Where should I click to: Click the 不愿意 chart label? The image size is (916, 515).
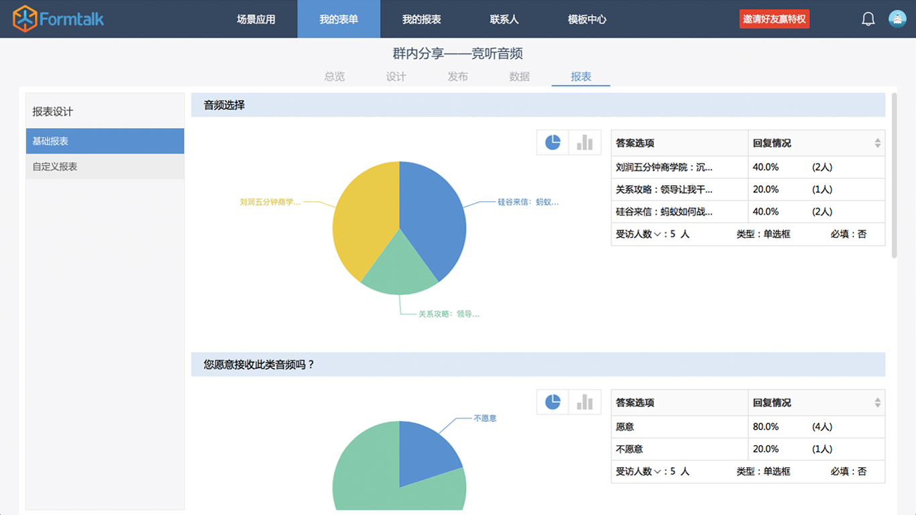coord(485,418)
